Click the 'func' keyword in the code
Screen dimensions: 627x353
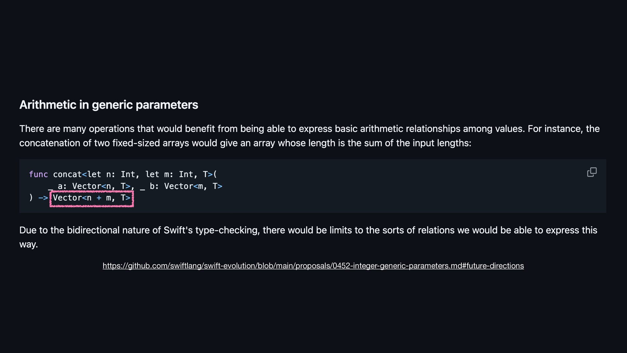pyautogui.click(x=39, y=174)
